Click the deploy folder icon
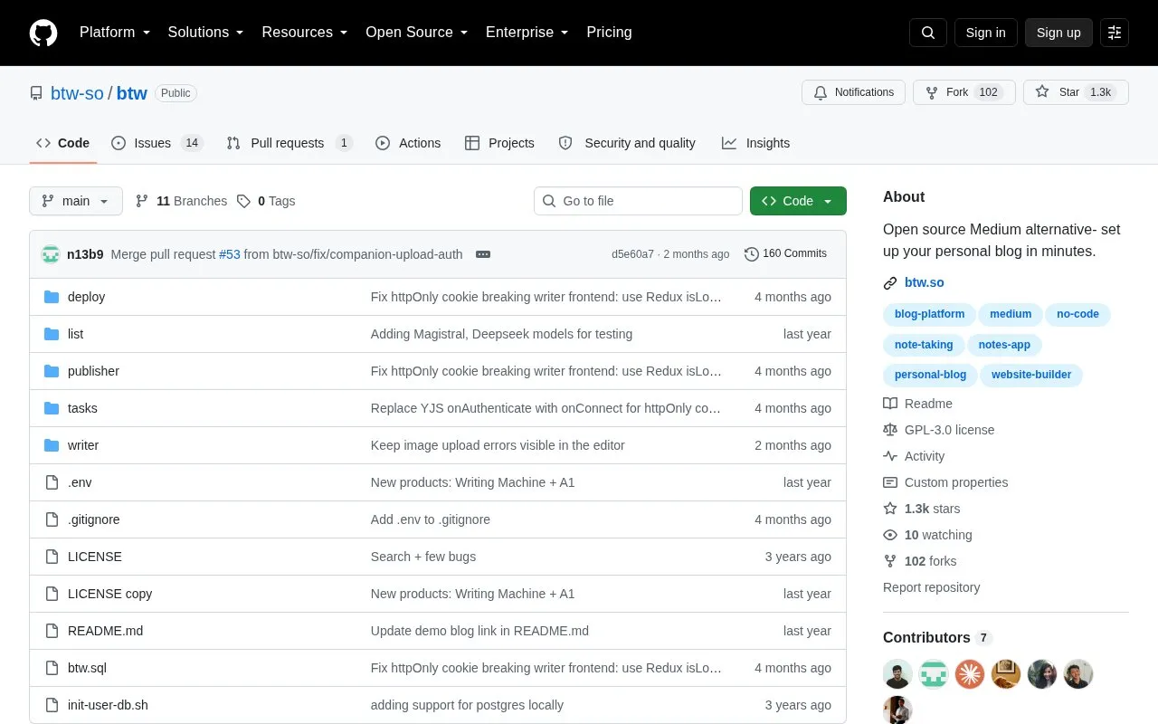This screenshot has height=724, width=1158. 52,297
